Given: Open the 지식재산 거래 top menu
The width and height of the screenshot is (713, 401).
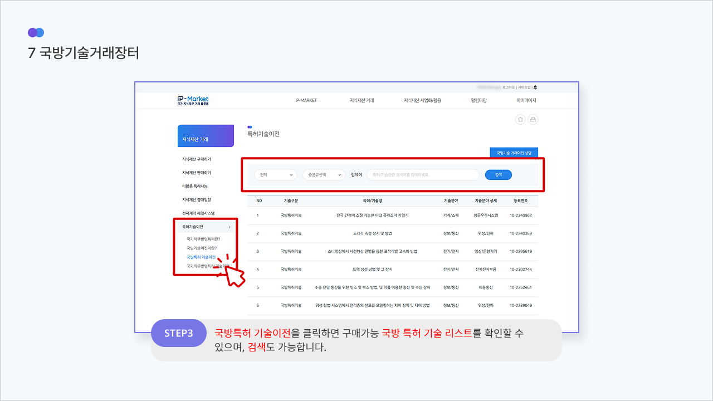Looking at the screenshot, I should (362, 101).
